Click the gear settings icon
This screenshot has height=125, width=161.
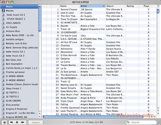point(4,122)
